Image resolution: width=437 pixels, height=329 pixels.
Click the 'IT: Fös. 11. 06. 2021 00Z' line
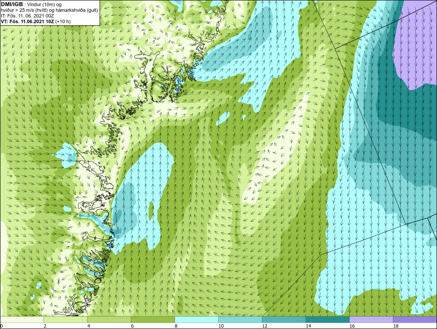[27, 16]
